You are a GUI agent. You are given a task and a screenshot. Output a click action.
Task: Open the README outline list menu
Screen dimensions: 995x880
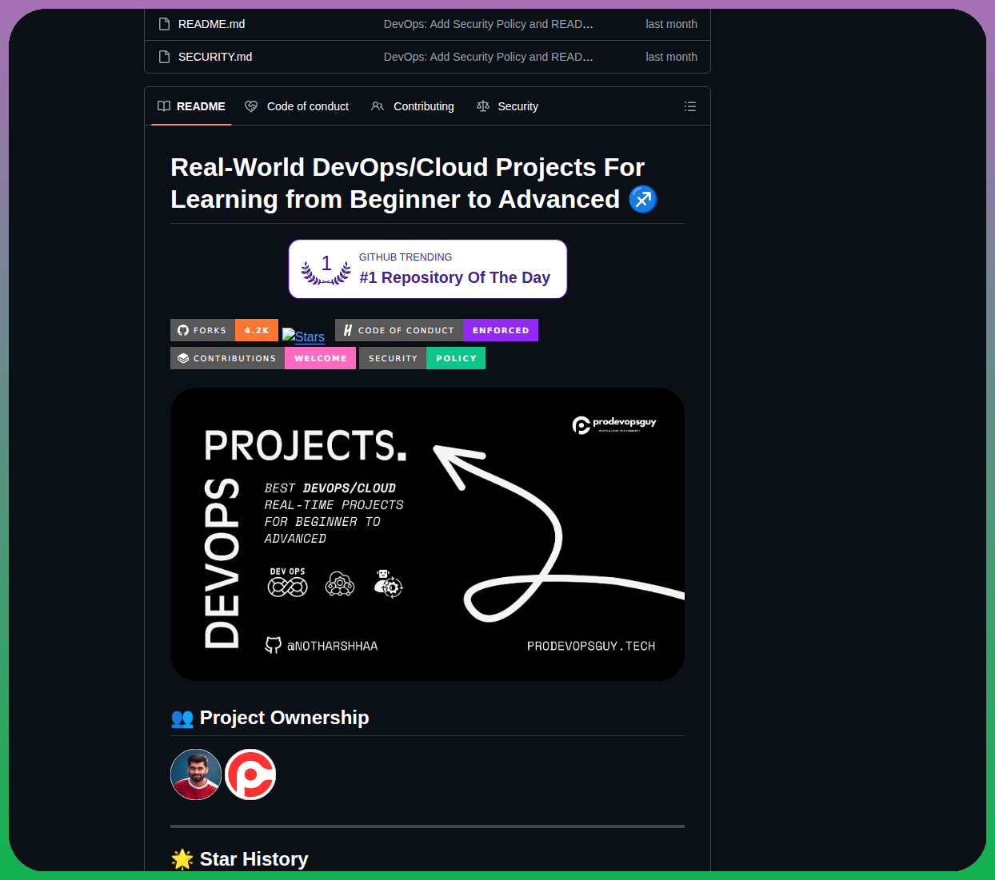click(x=690, y=106)
